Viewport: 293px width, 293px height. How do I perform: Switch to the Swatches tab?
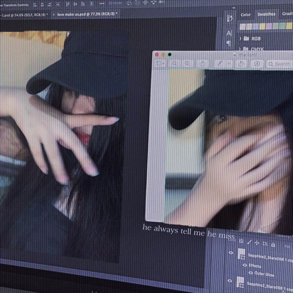266,14
